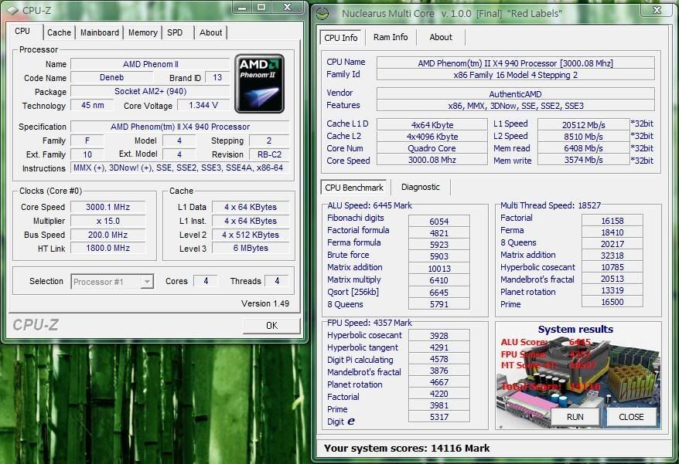Click the CLOSE button in Nuclearus
The height and width of the screenshot is (464, 679).
click(631, 417)
